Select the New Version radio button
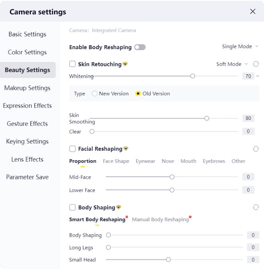 (x=95, y=94)
